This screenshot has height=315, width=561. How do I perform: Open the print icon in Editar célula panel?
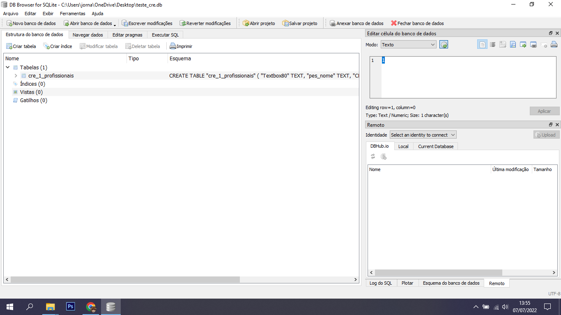pyautogui.click(x=554, y=44)
